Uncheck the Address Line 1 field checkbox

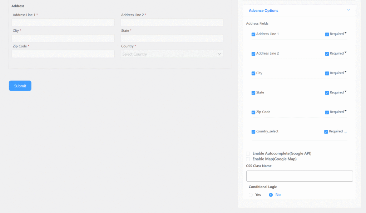(x=253, y=34)
